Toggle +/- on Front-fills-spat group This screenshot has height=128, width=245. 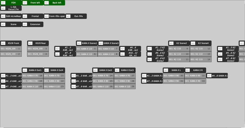point(47,16)
